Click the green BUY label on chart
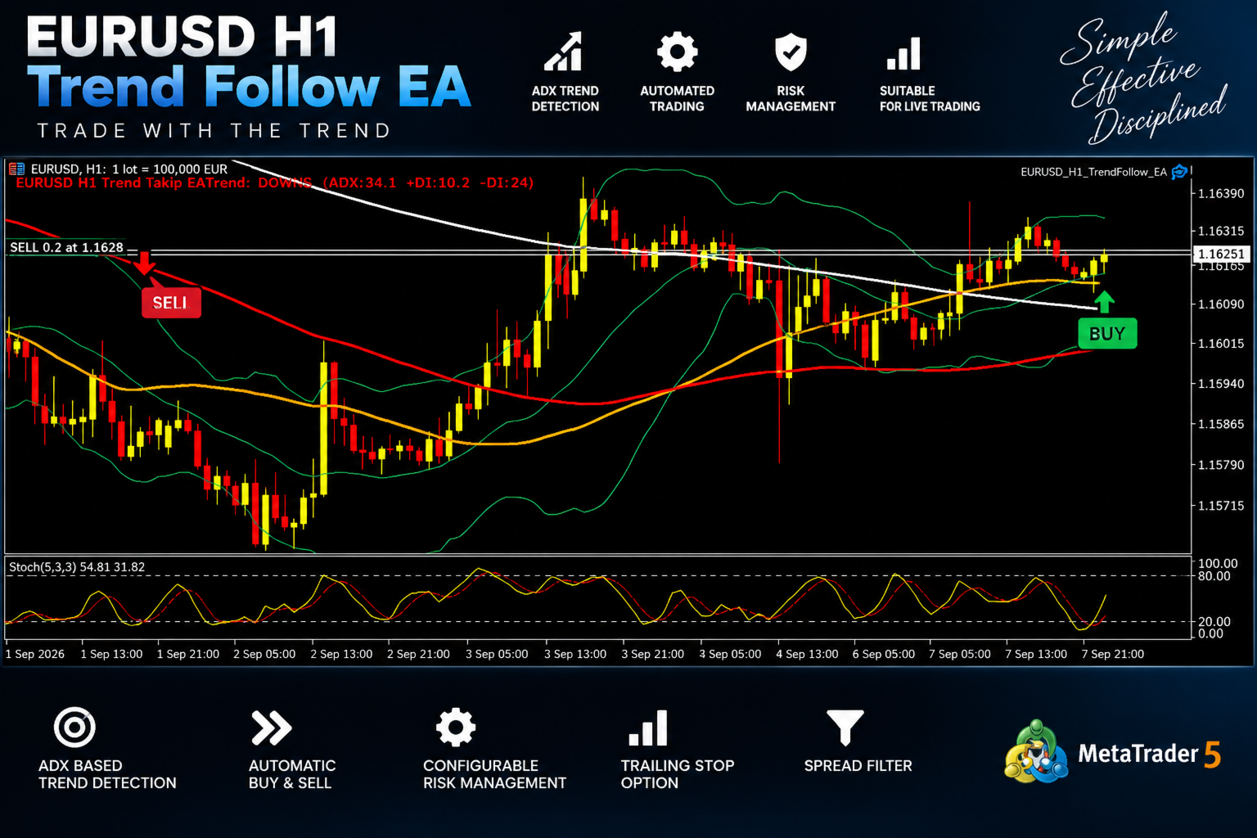This screenshot has width=1257, height=838. (x=1107, y=333)
